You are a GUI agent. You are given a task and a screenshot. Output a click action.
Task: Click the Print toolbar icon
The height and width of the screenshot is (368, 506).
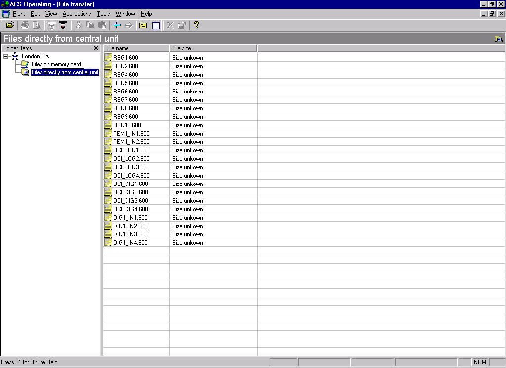pos(25,25)
